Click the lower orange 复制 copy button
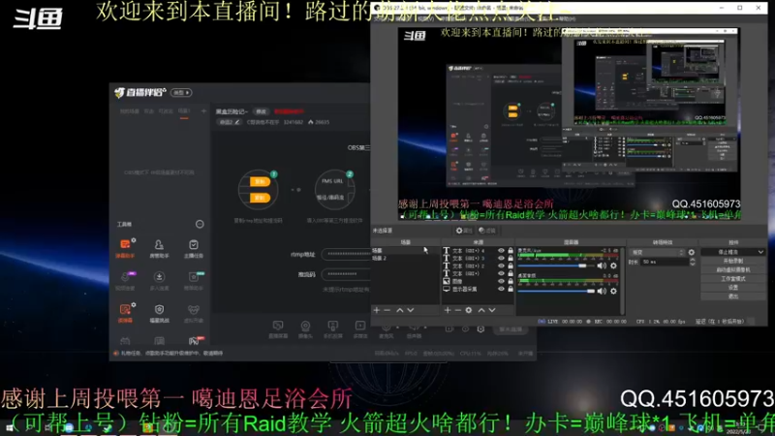Screen dimensions: 775x436 pos(260,198)
